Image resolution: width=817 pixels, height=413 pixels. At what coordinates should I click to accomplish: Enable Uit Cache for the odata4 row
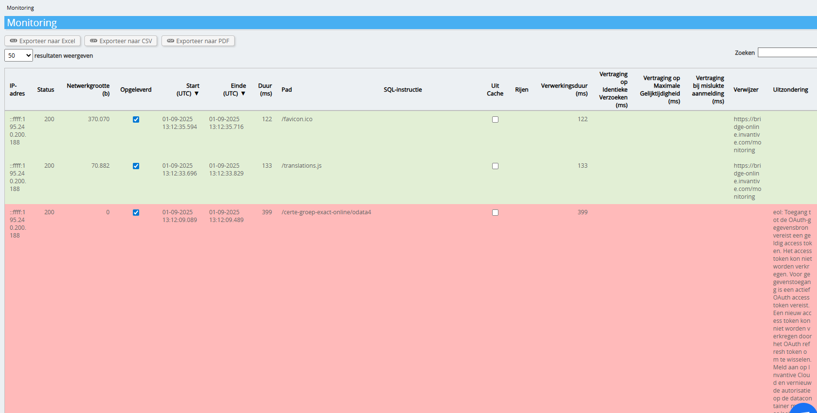tap(495, 213)
